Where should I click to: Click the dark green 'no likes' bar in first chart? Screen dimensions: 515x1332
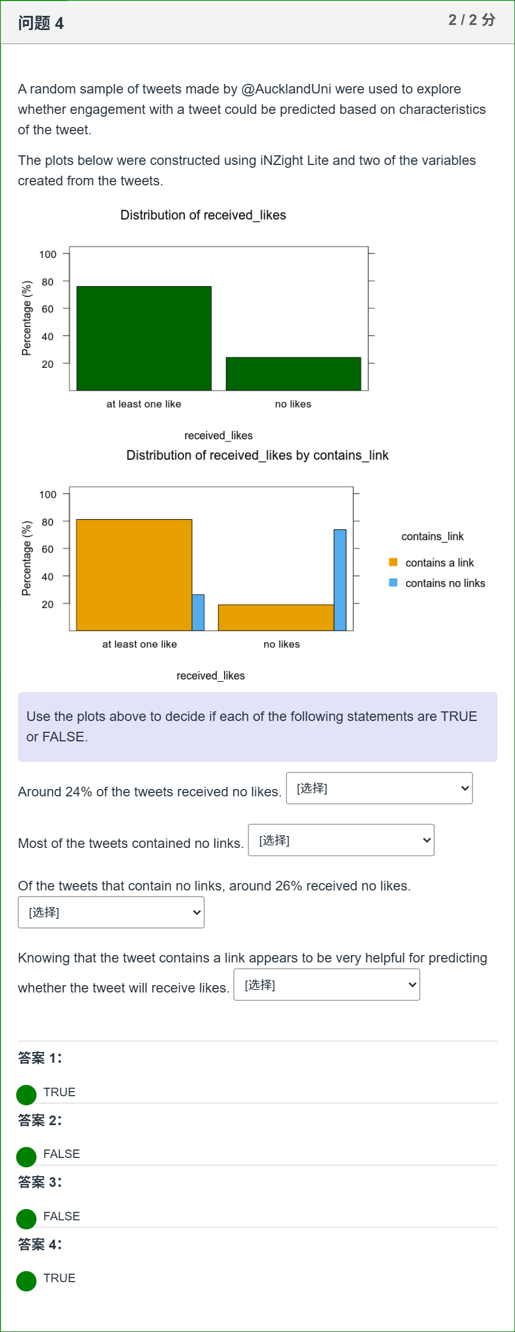click(x=293, y=374)
